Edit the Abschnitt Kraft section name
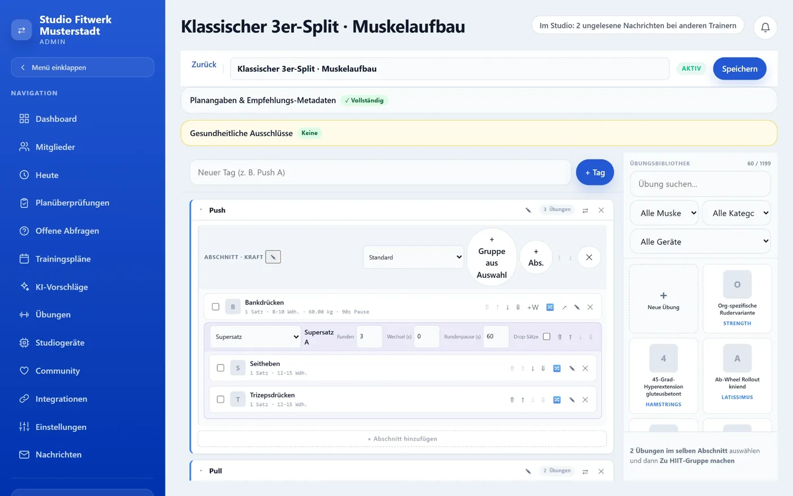This screenshot has height=496, width=793. [x=273, y=257]
